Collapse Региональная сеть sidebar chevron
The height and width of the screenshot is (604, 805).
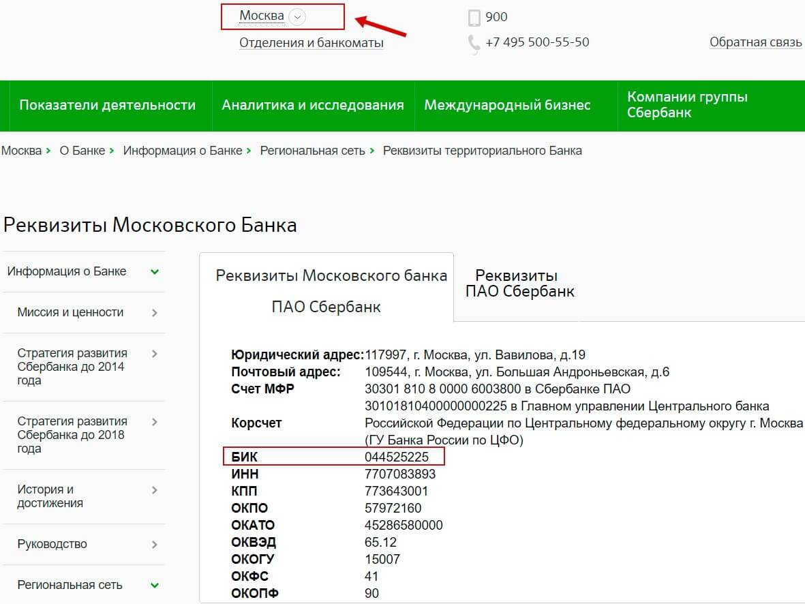coord(155,586)
